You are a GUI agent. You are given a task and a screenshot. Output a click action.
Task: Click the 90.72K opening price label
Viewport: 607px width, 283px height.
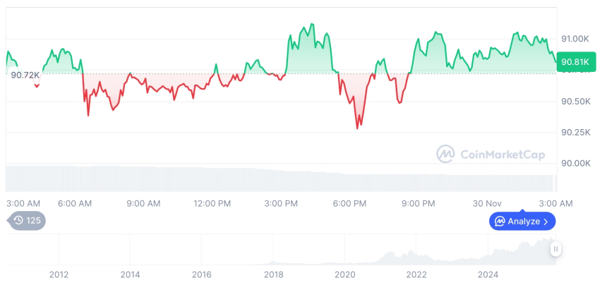[25, 74]
